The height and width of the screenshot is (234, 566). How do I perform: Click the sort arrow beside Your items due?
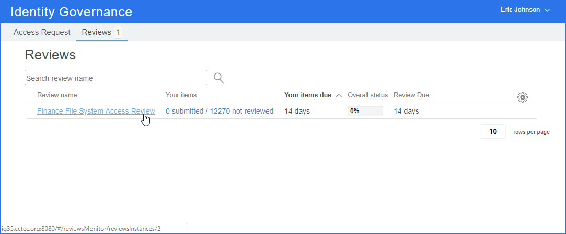pos(339,95)
